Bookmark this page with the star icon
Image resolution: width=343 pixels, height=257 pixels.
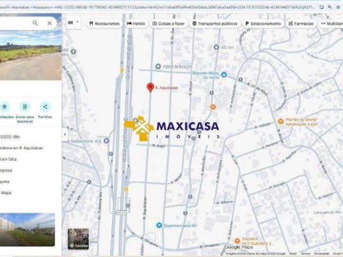point(338,7)
